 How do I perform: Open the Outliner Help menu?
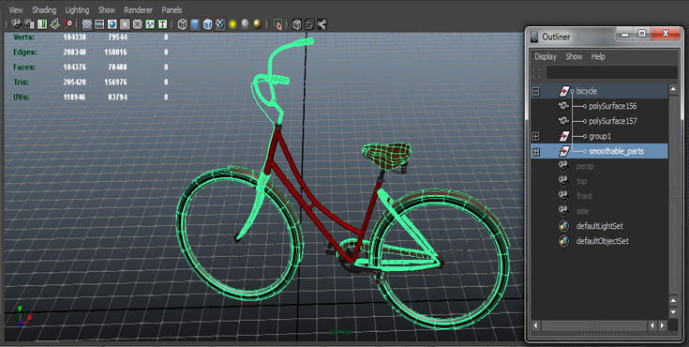pos(598,56)
